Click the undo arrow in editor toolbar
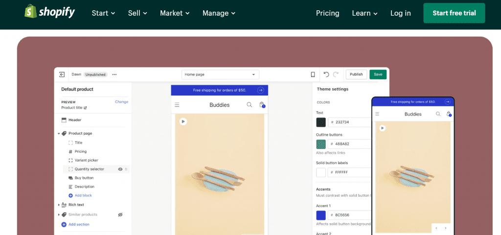This screenshot has width=501, height=235. coord(326,74)
